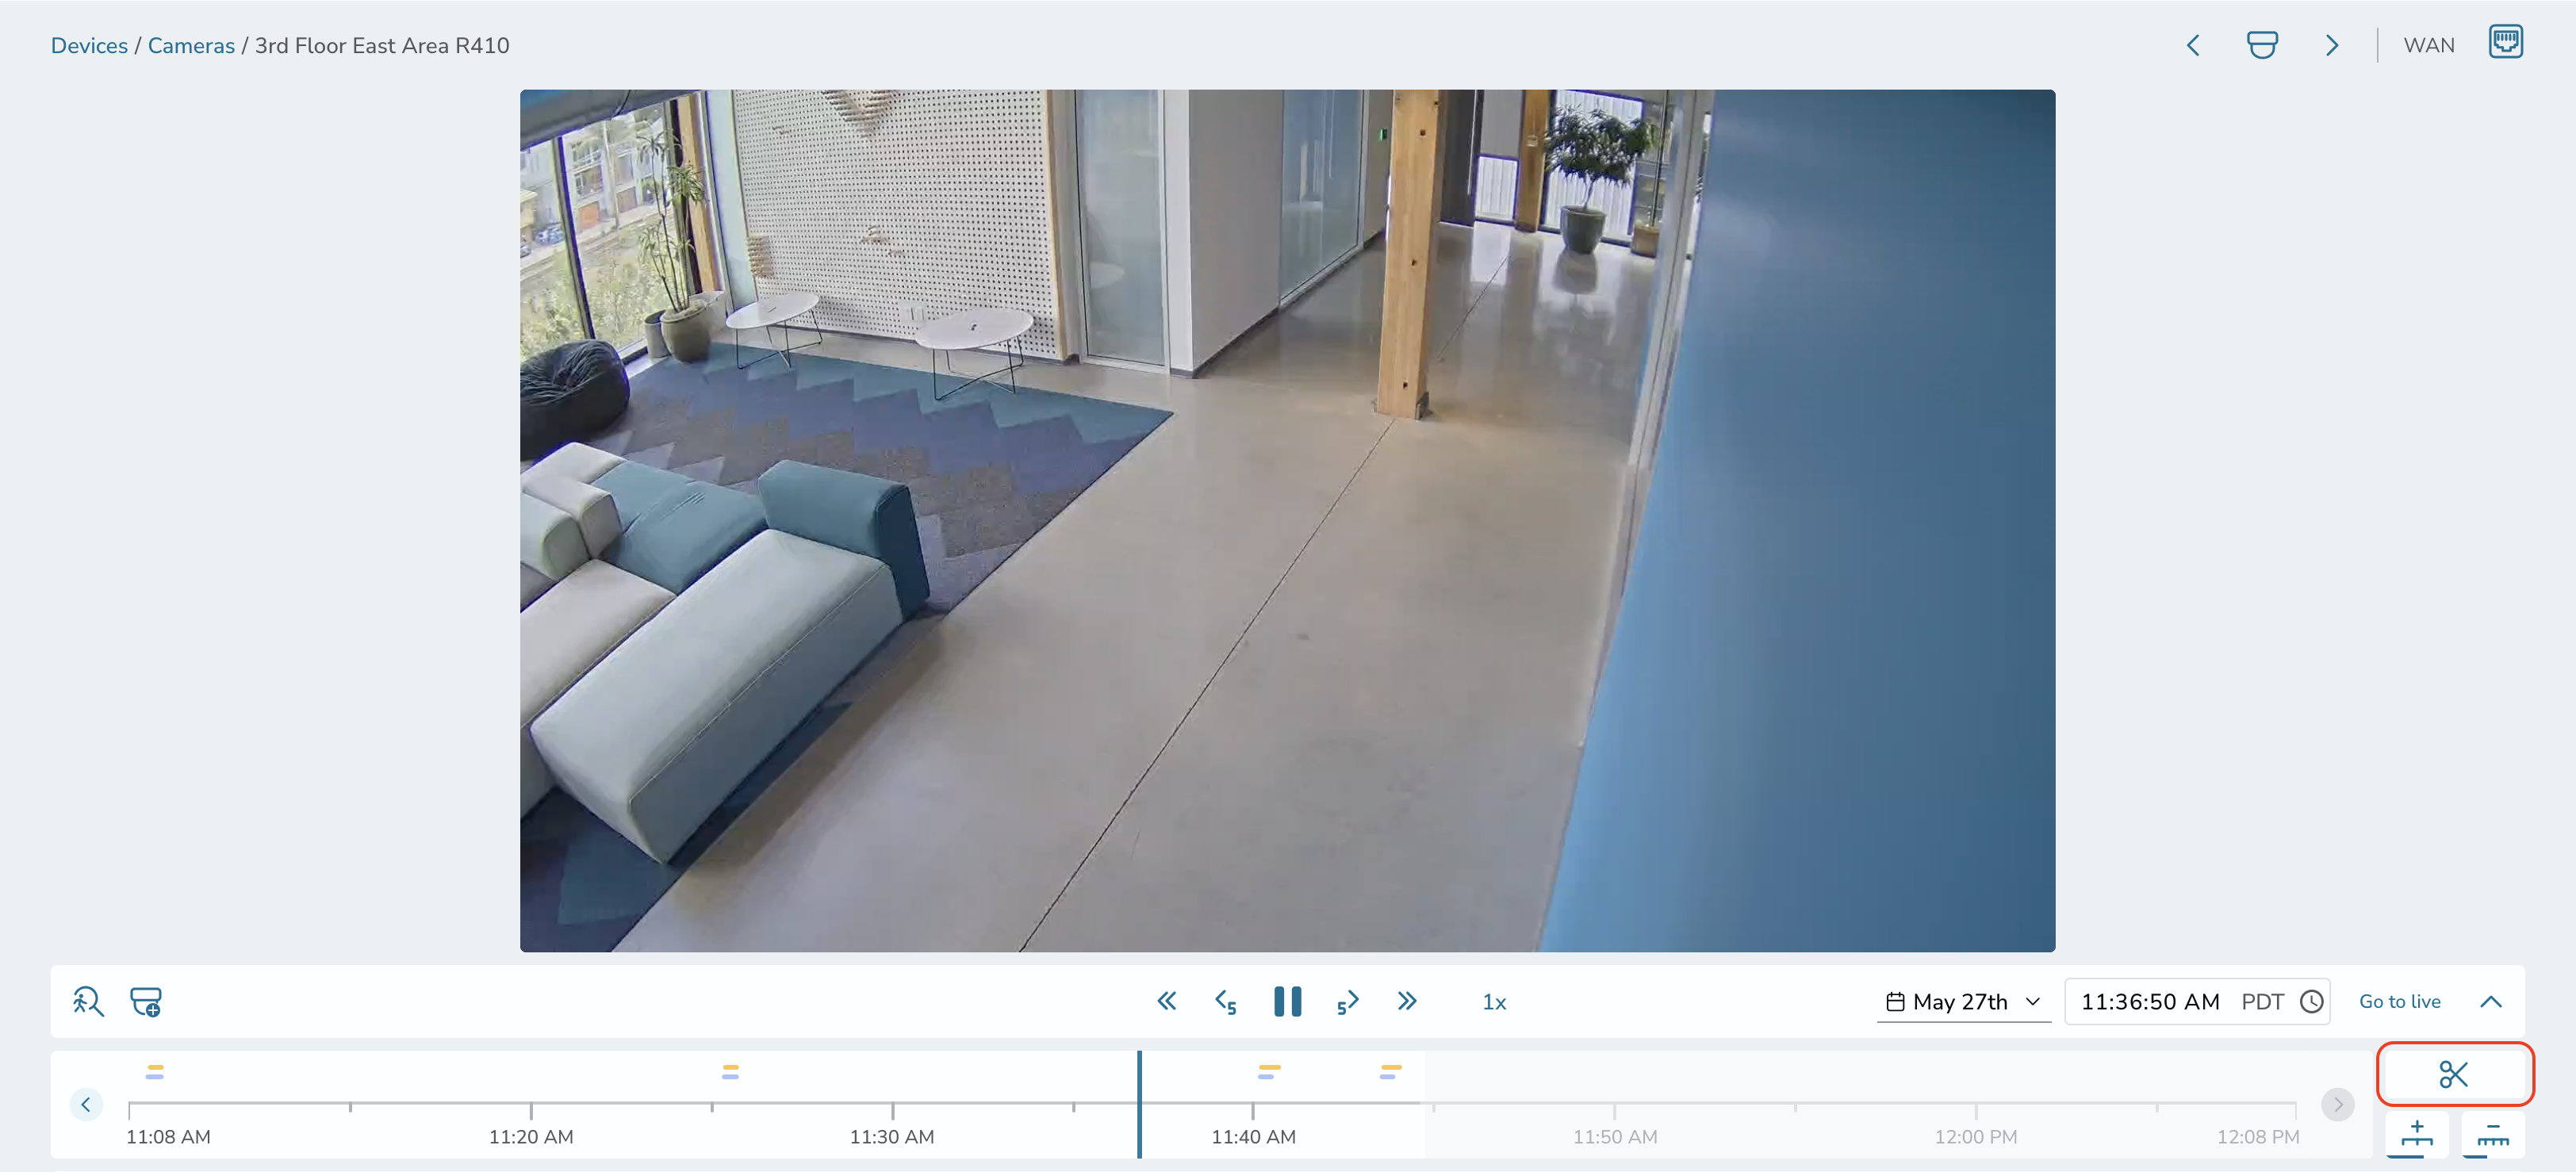The image size is (2576, 1172).
Task: Collapse the timeline with up chevron
Action: pos(2490,1002)
